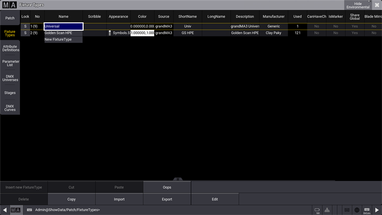Screen dimensions: 382x215
Task: Click the right arrow in the command line bar
Action: pos(377,210)
